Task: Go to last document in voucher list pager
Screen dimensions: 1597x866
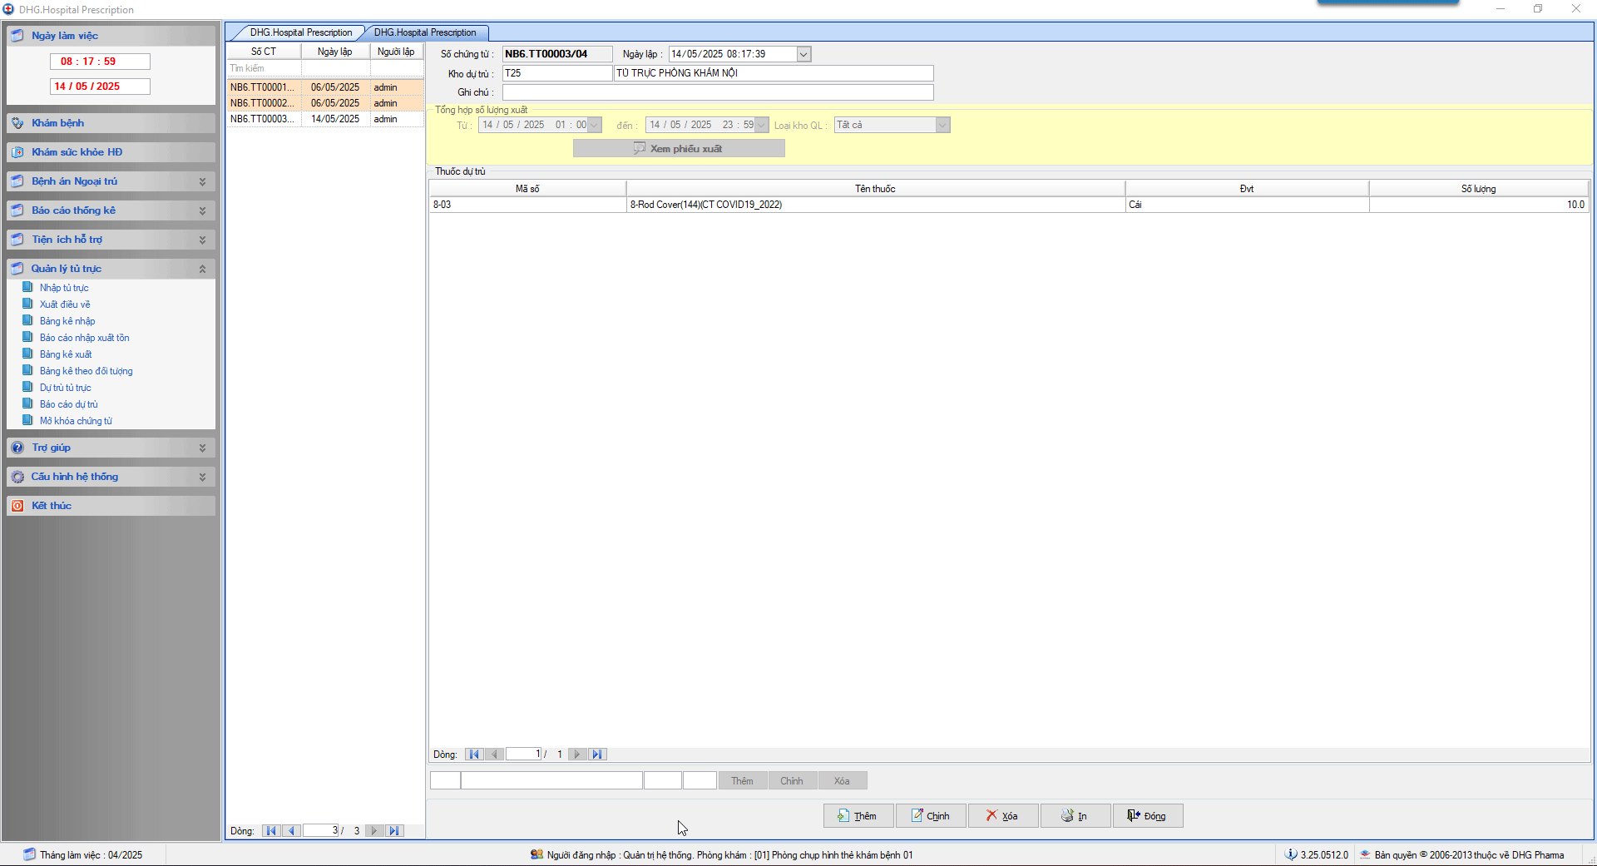Action: [x=394, y=831]
